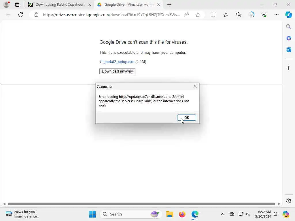Open Settings and more menu
Screen dimensions: 295x221
pyautogui.click(x=276, y=15)
